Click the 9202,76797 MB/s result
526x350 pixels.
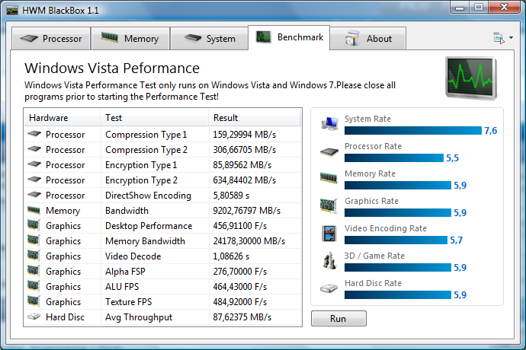click(247, 211)
